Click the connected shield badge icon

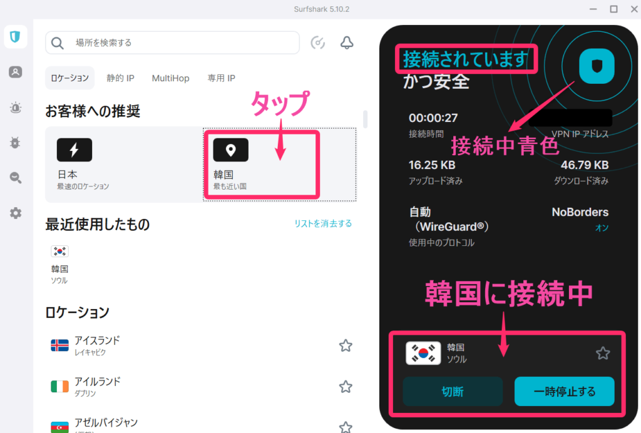click(x=597, y=66)
